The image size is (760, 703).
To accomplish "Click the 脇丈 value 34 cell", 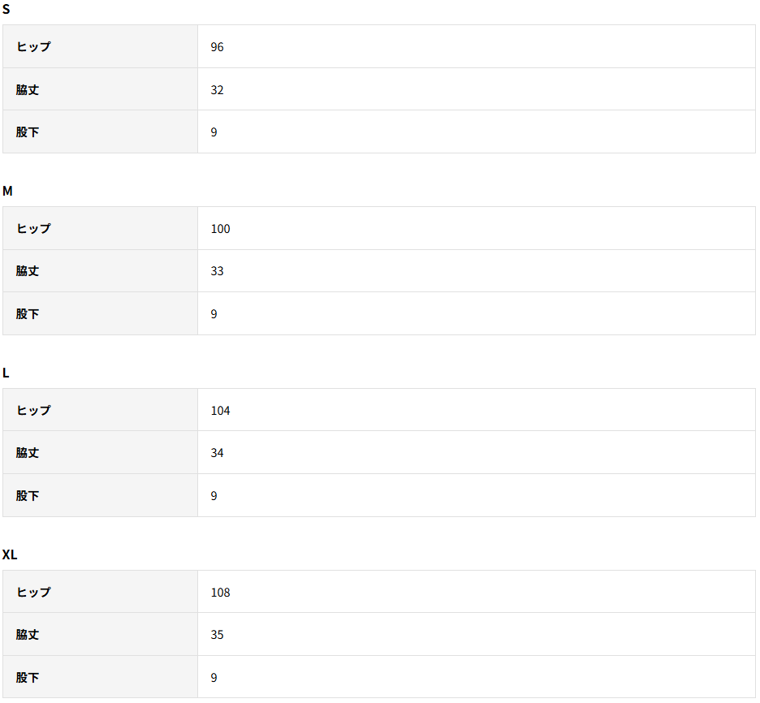I will tap(217, 453).
